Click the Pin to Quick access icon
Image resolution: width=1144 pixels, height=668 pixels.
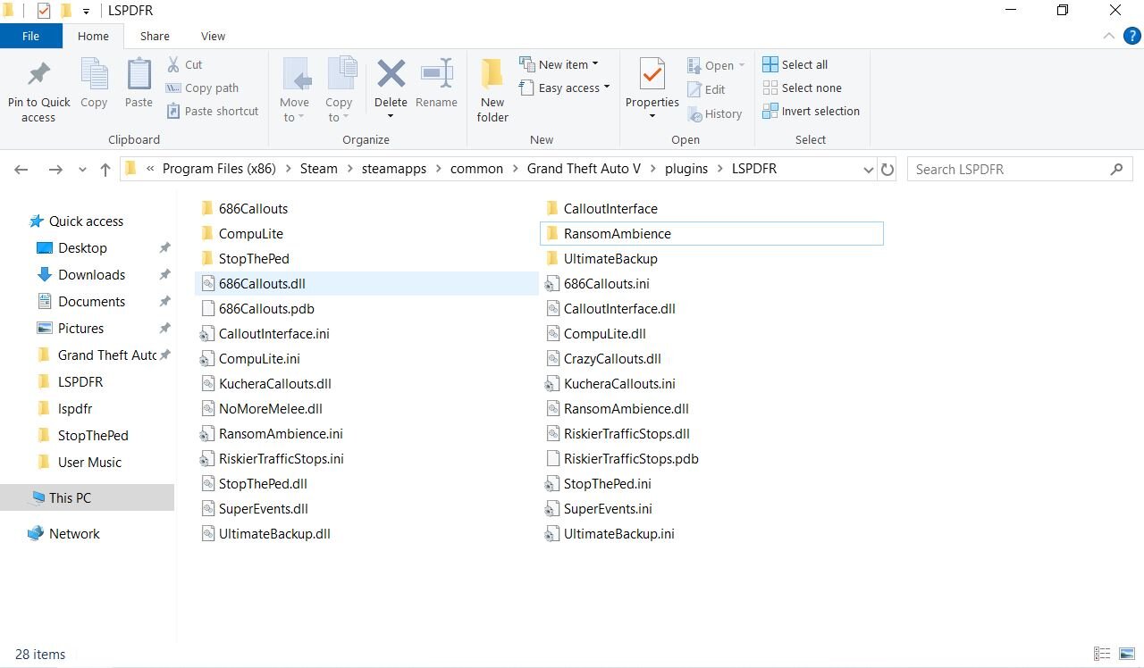(x=38, y=75)
